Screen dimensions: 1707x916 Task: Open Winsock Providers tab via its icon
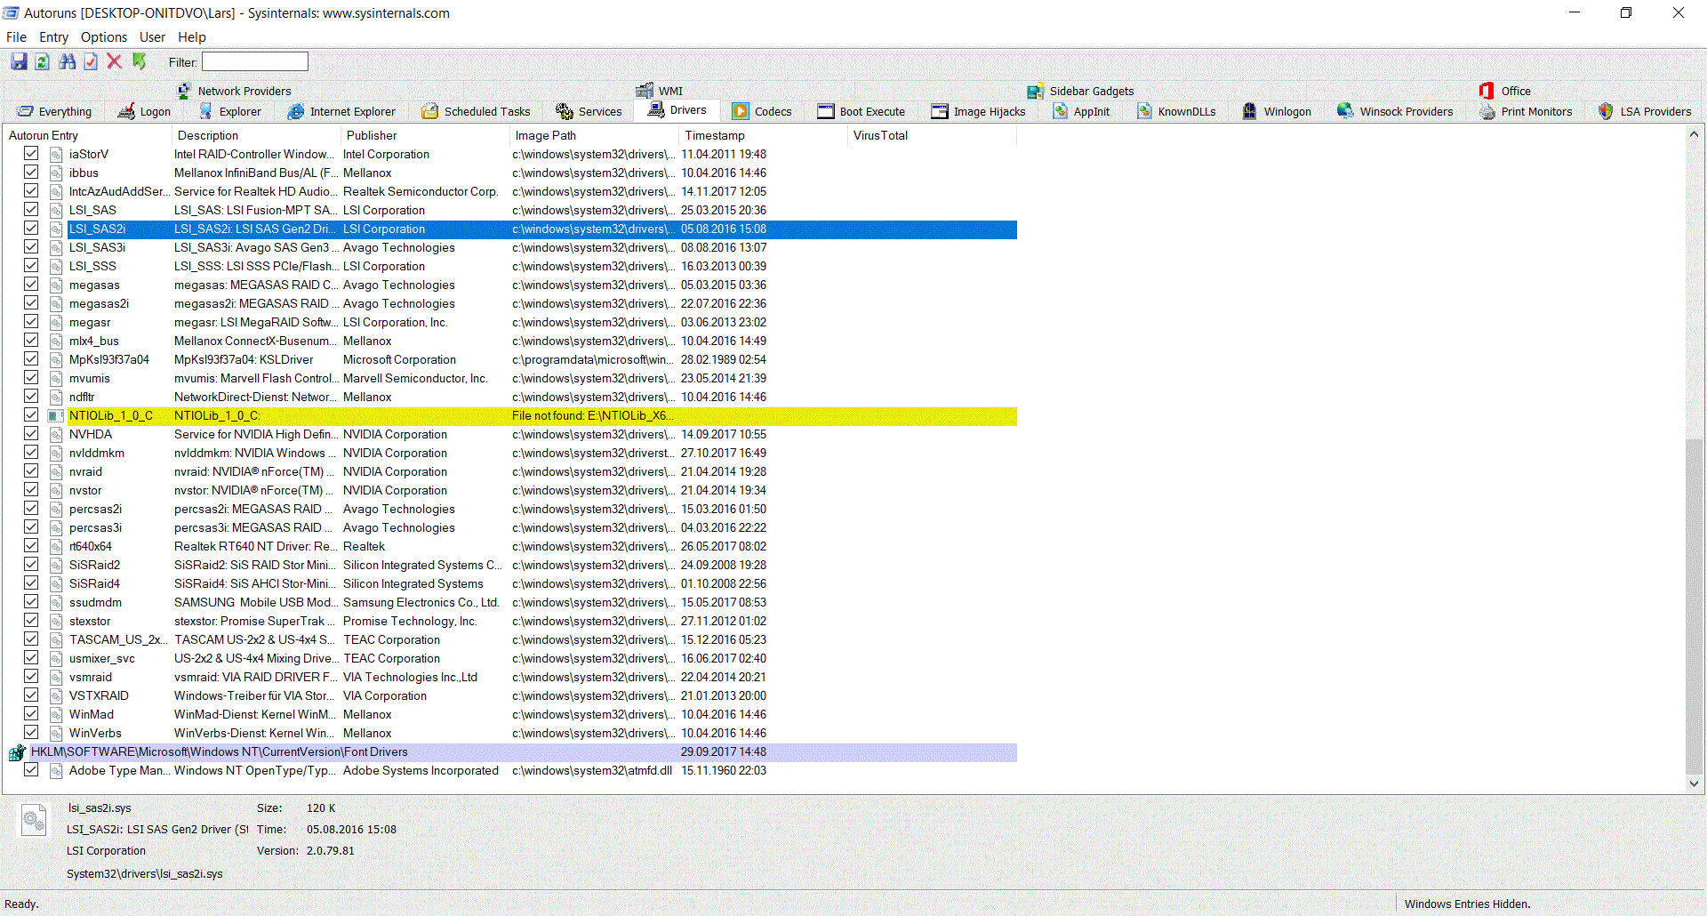(1345, 111)
